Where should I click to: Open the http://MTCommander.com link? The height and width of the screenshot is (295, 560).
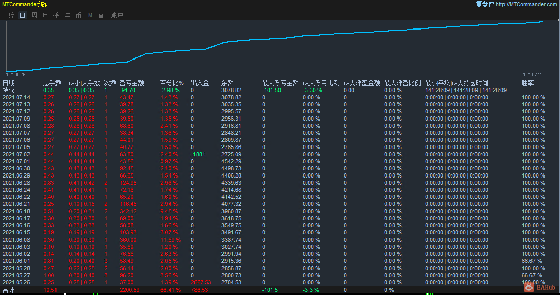[526, 4]
